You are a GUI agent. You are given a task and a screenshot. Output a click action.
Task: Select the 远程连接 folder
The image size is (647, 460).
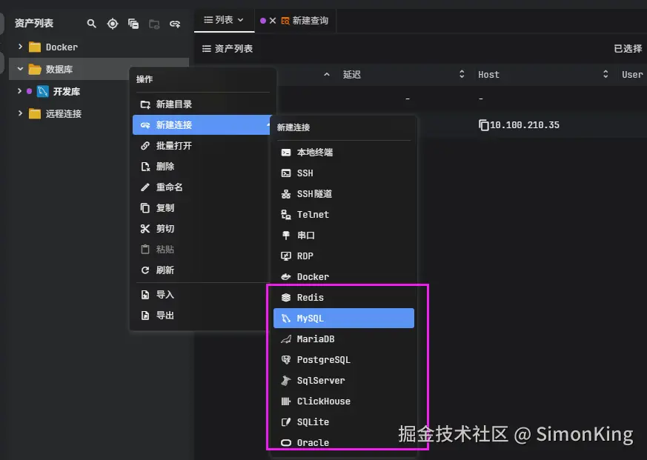pyautogui.click(x=63, y=113)
